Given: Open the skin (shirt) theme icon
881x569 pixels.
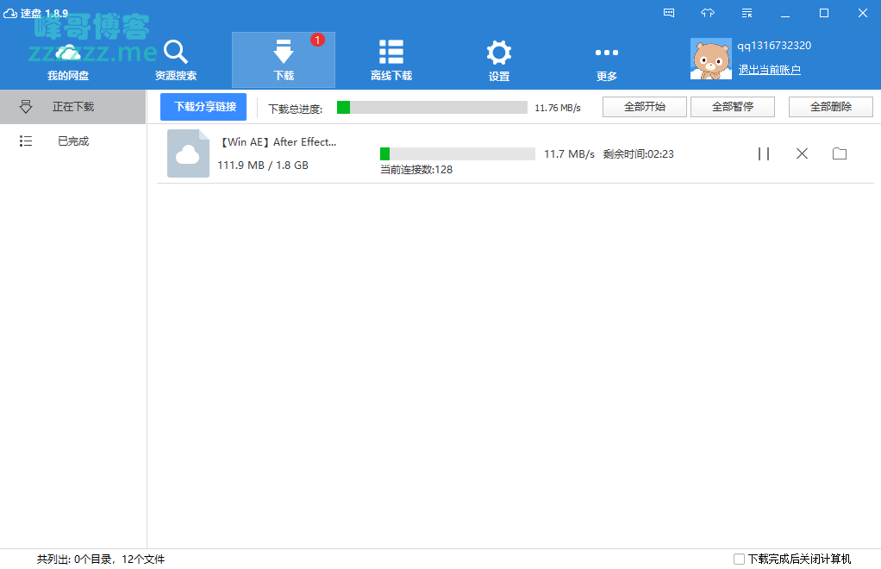Looking at the screenshot, I should point(708,13).
